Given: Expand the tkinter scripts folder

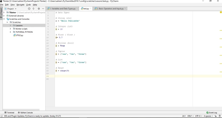Looking at the screenshot, I should [10, 29].
